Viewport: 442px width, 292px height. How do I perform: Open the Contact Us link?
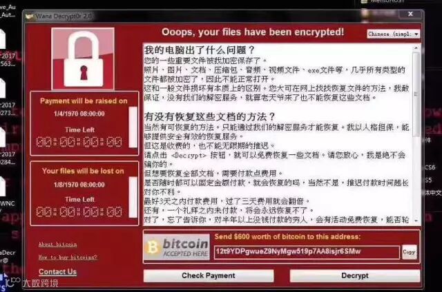57,272
